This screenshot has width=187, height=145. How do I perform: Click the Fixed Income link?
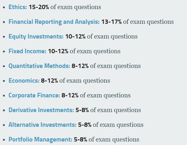(27, 51)
